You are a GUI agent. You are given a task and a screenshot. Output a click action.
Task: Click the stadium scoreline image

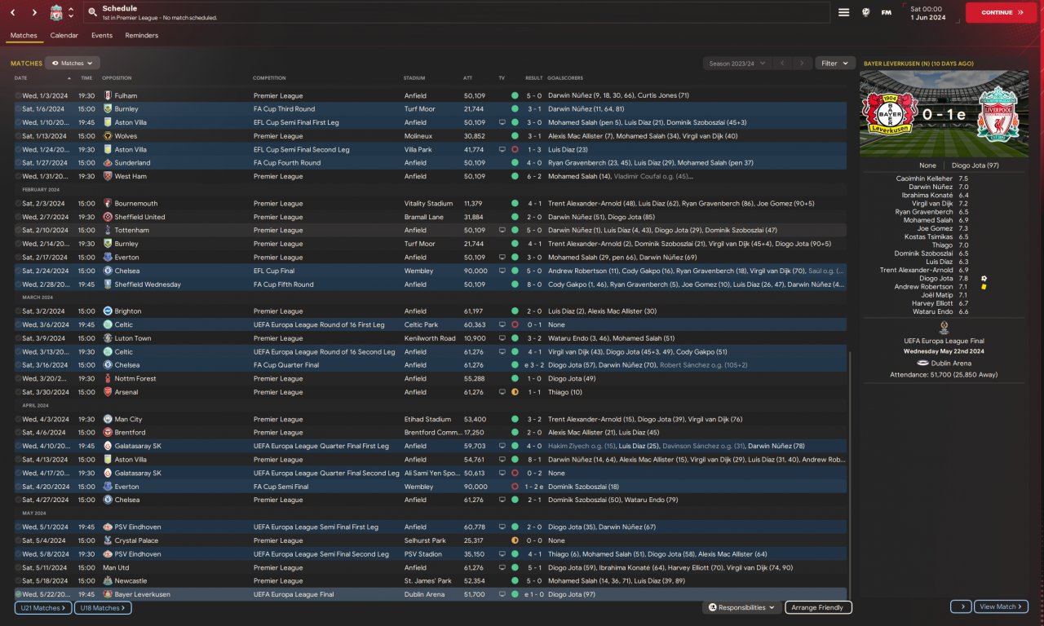tap(945, 114)
